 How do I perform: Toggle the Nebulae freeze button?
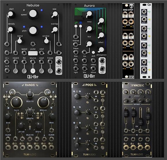pyautogui.click(x=50, y=71)
